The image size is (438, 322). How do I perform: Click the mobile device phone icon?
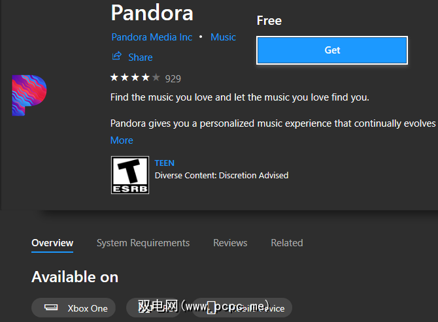pos(211,308)
